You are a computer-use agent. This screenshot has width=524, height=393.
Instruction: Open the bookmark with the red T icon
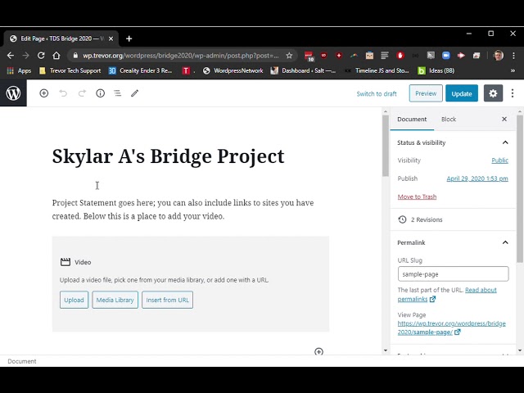tap(186, 70)
